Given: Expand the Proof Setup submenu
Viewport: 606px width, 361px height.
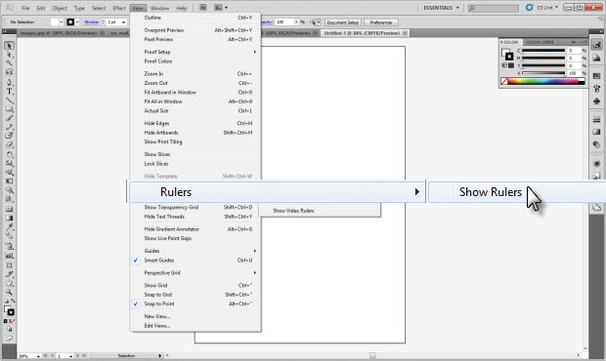Looking at the screenshot, I should tap(195, 52).
